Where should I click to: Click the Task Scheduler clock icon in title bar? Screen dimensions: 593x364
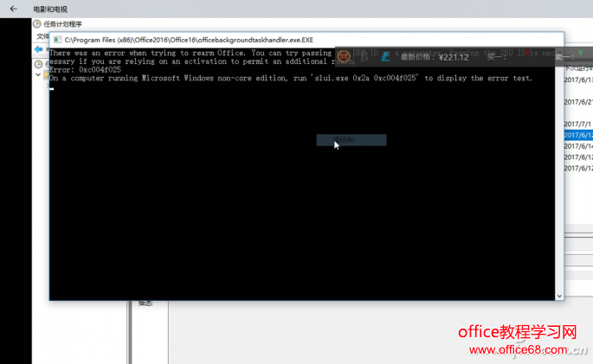36,24
